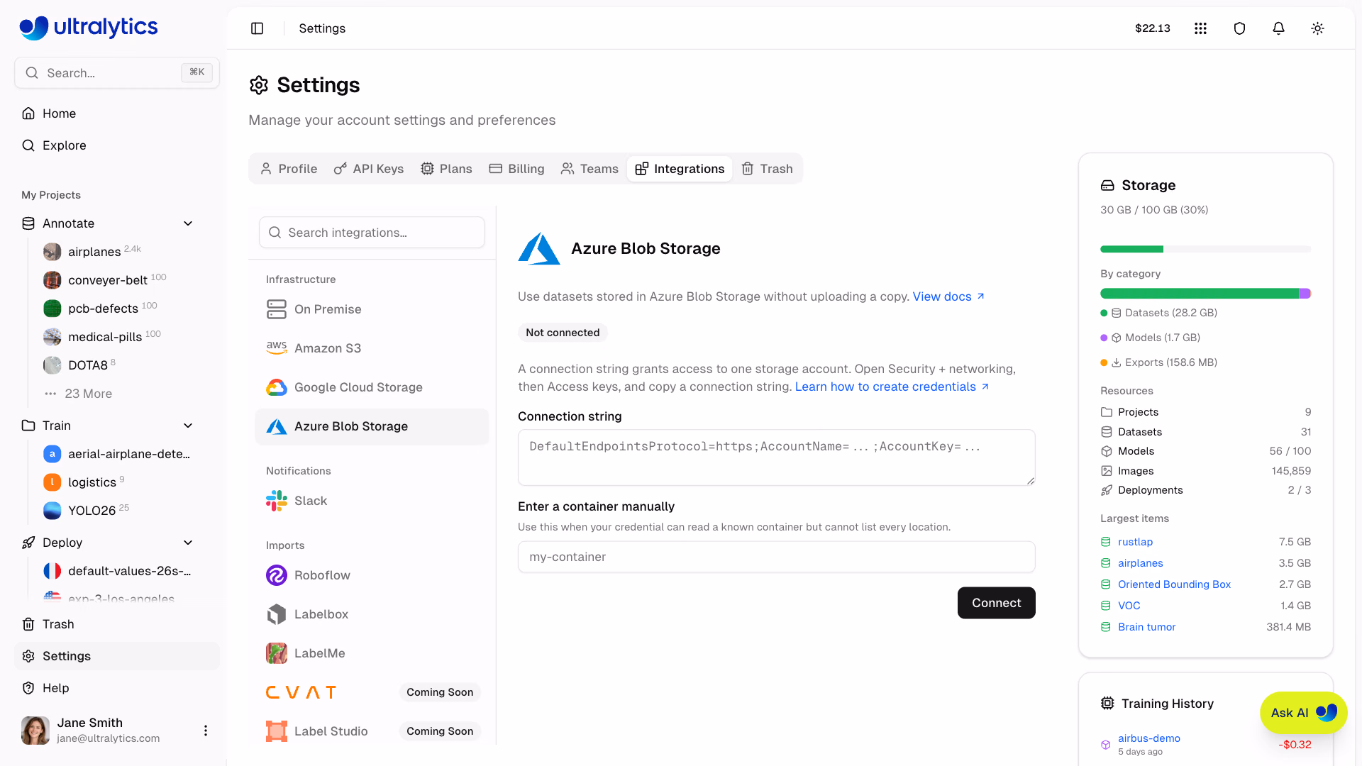Toggle light theme sun icon
1362x766 pixels.
click(1317, 28)
